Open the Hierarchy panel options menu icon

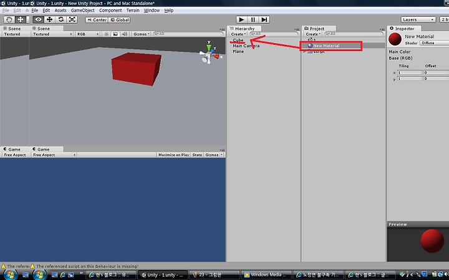[297, 29]
